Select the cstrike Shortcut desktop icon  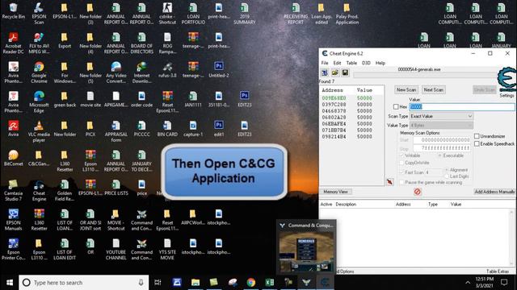point(167,14)
